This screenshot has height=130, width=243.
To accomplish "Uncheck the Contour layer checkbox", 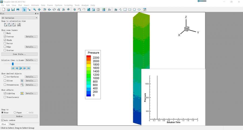I will click(5, 36).
